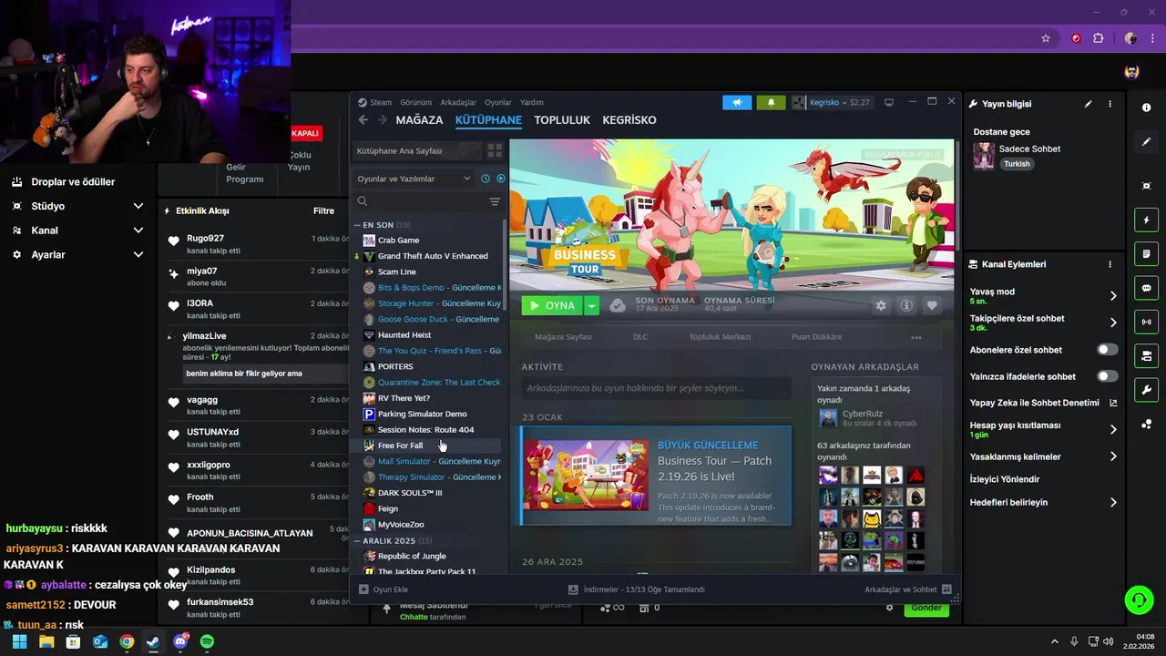Open Spotify from the Windows taskbar
Viewport: 1166px width, 656px height.
tap(207, 641)
